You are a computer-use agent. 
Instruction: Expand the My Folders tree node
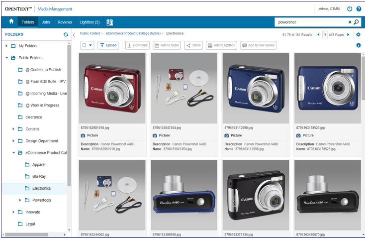click(6, 46)
